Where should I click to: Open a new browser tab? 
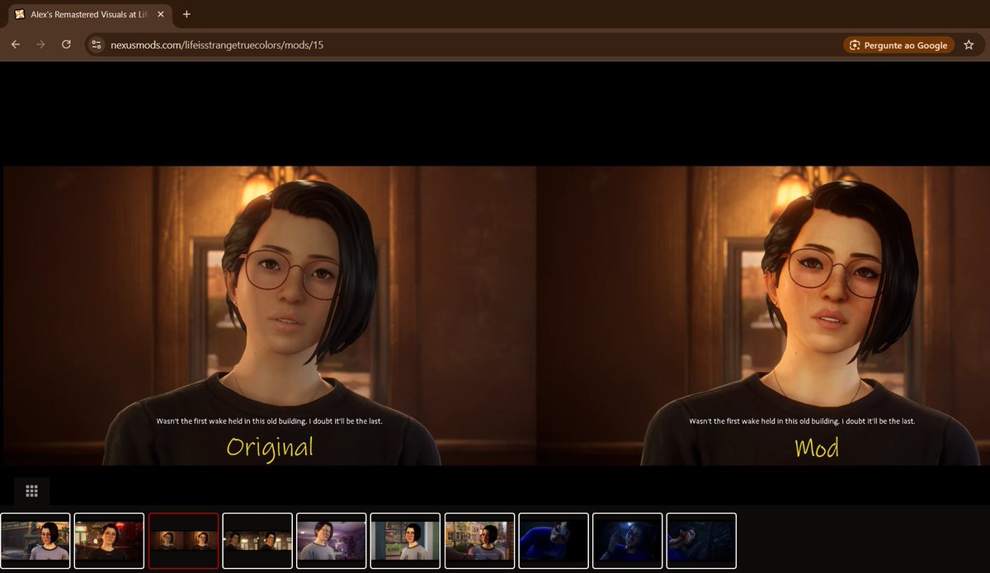point(186,14)
